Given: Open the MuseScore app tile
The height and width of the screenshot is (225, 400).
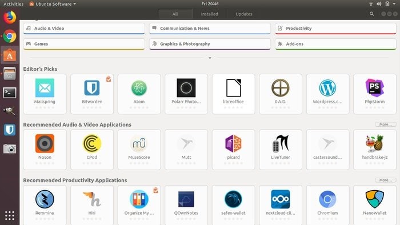Looking at the screenshot, I should tap(139, 150).
